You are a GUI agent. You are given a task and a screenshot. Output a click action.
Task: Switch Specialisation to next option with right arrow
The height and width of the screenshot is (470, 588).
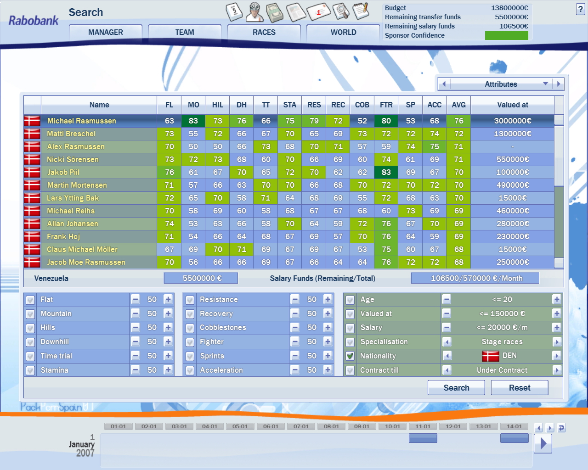(x=557, y=342)
